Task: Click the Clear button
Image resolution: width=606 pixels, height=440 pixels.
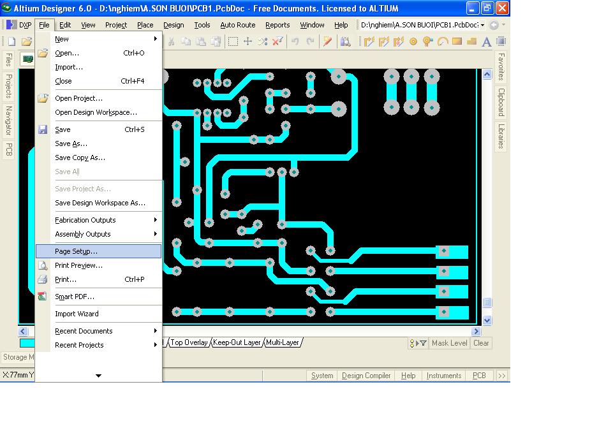Action: click(481, 343)
